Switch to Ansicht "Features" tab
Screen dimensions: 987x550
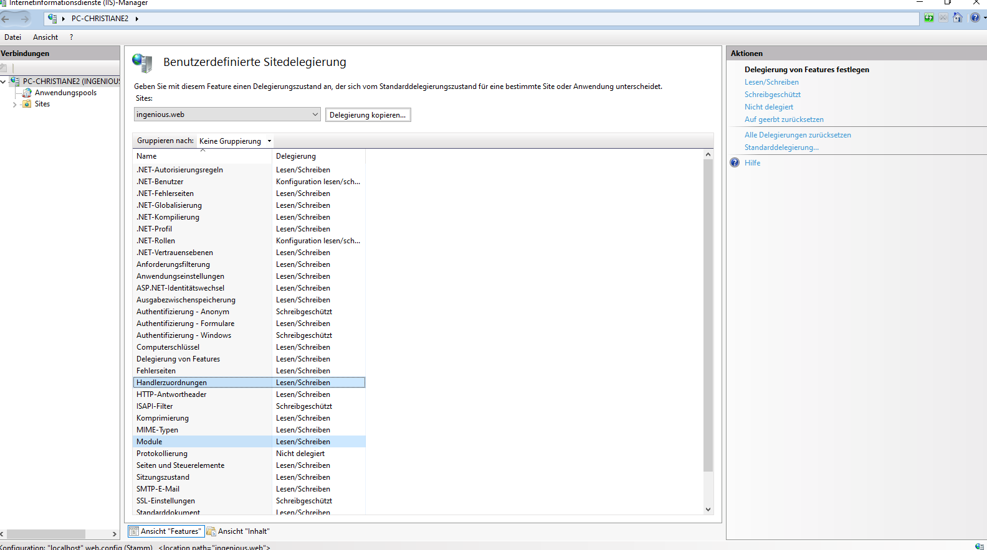(x=166, y=531)
